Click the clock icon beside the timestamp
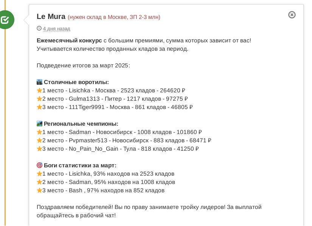Viewport: 312px width, 226px height. click(39, 28)
